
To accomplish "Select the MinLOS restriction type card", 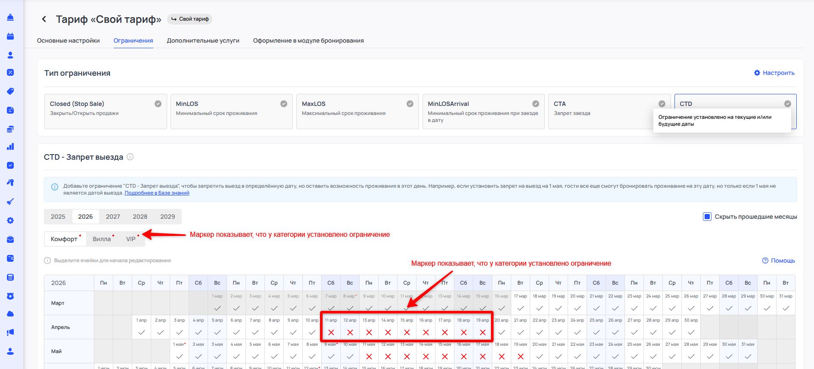I will 231,112.
